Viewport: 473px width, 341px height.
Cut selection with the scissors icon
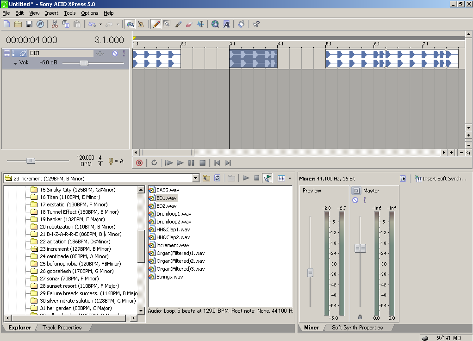(x=55, y=24)
